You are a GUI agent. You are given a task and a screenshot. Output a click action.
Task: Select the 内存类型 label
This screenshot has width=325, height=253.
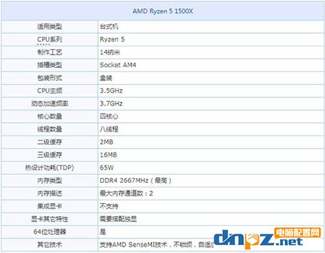pos(49,180)
